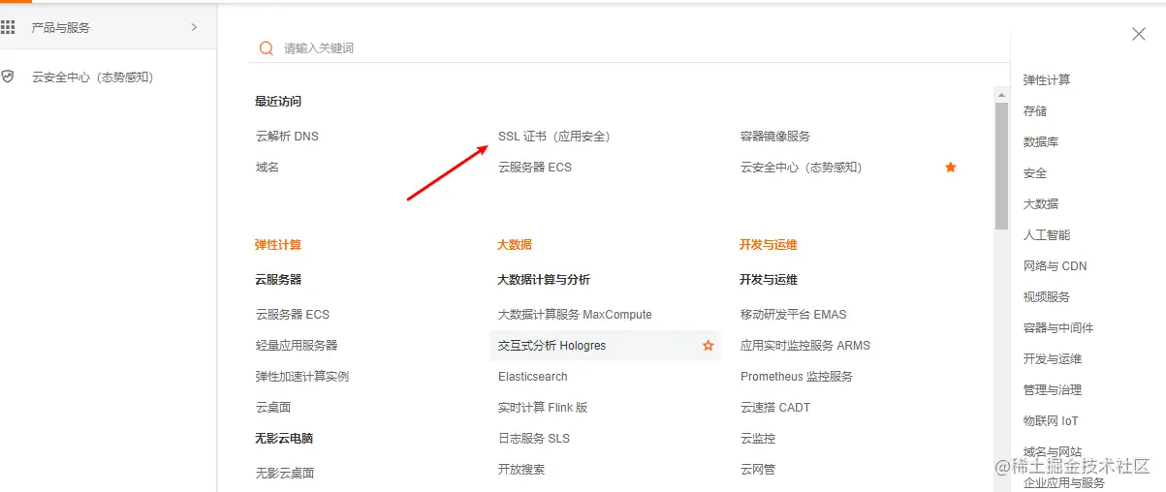Open 弹性加速计算实例
The width and height of the screenshot is (1166, 492).
pyautogui.click(x=302, y=377)
